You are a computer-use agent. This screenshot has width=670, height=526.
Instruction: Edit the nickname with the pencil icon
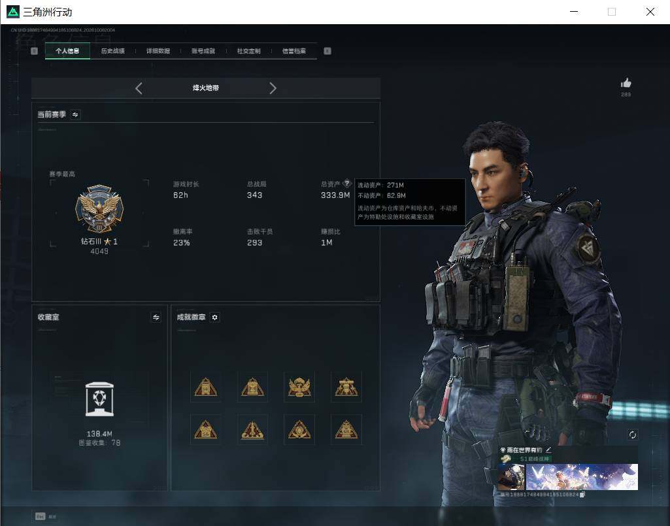[548, 450]
